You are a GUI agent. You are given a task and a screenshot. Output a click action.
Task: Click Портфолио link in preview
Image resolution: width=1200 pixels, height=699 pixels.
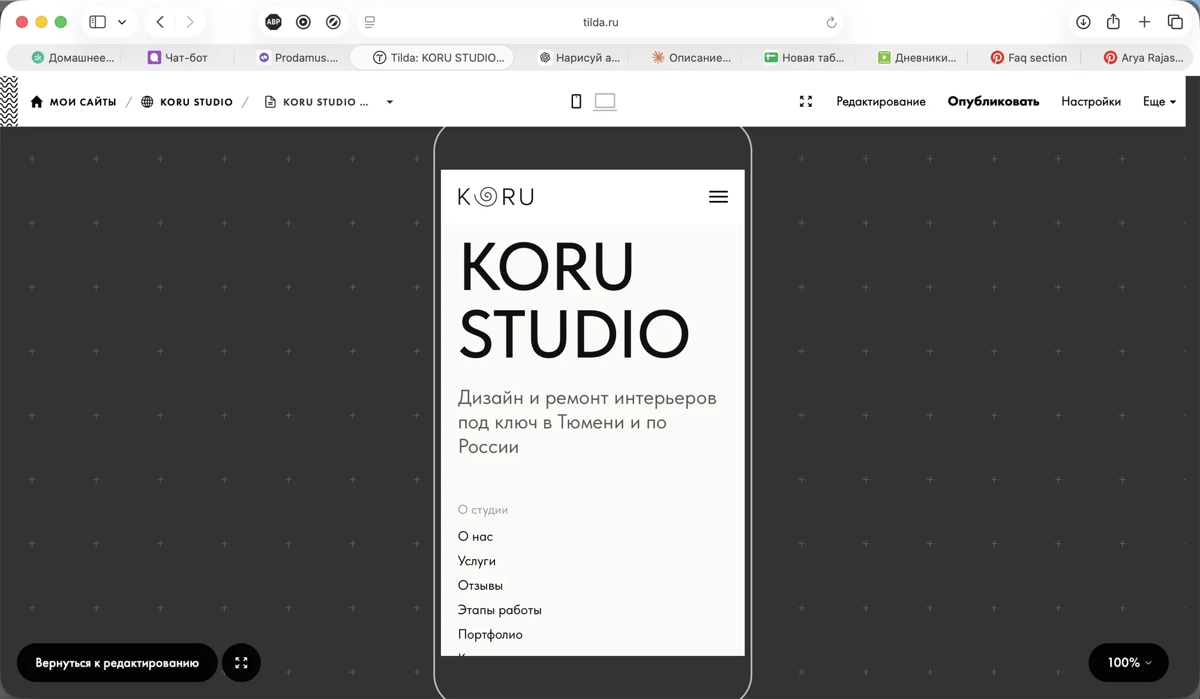pos(490,635)
